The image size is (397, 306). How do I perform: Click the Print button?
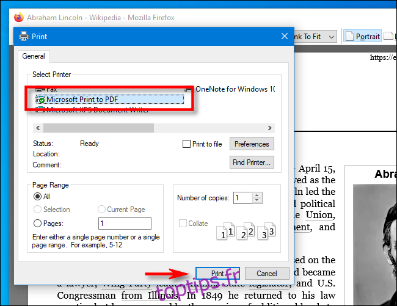pos(217,274)
